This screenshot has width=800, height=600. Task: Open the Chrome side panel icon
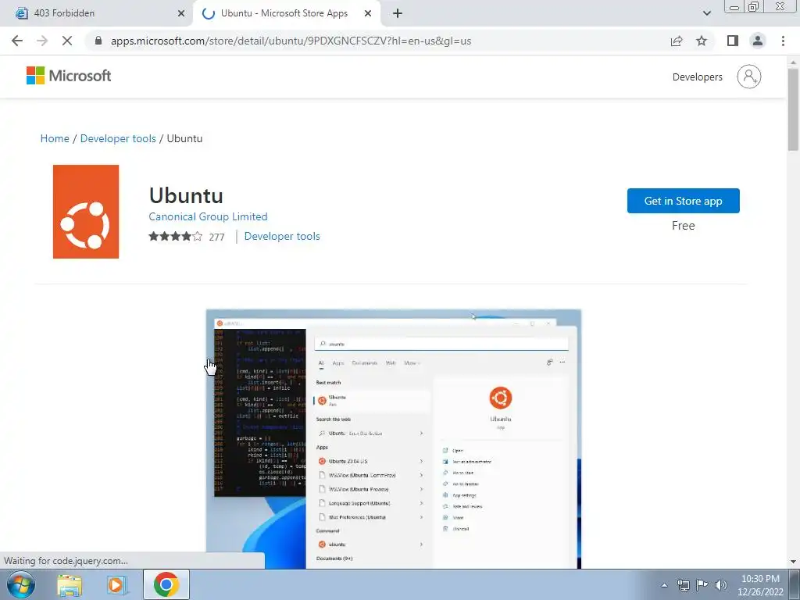tap(733, 41)
